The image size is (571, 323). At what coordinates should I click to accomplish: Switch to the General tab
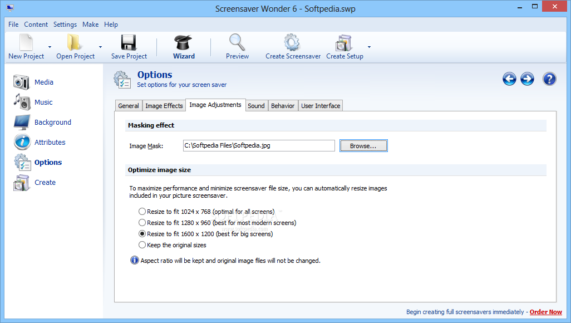(x=129, y=106)
